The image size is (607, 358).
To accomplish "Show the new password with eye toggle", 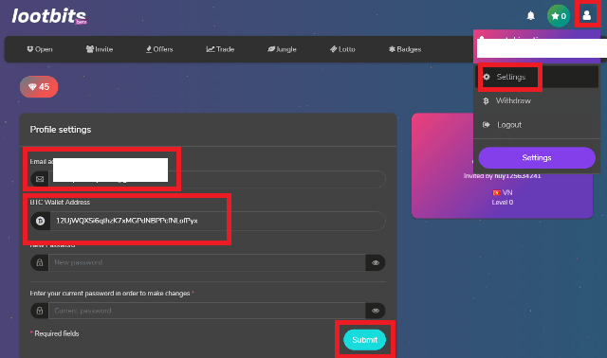I will click(376, 263).
